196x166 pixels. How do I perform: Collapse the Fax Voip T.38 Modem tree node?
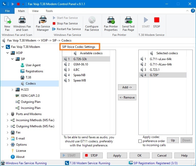click(3, 47)
